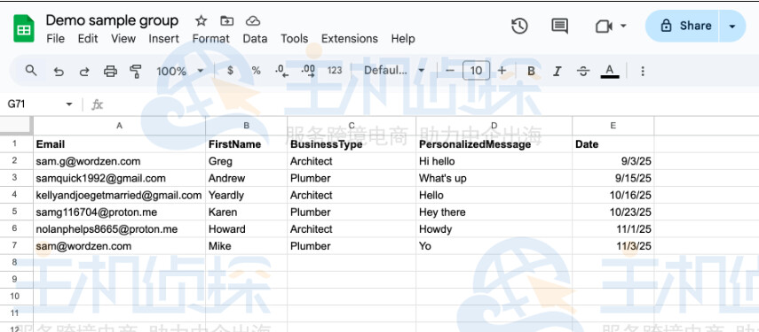759x332 pixels.
Task: Click the font size field showing 10
Action: coord(476,71)
